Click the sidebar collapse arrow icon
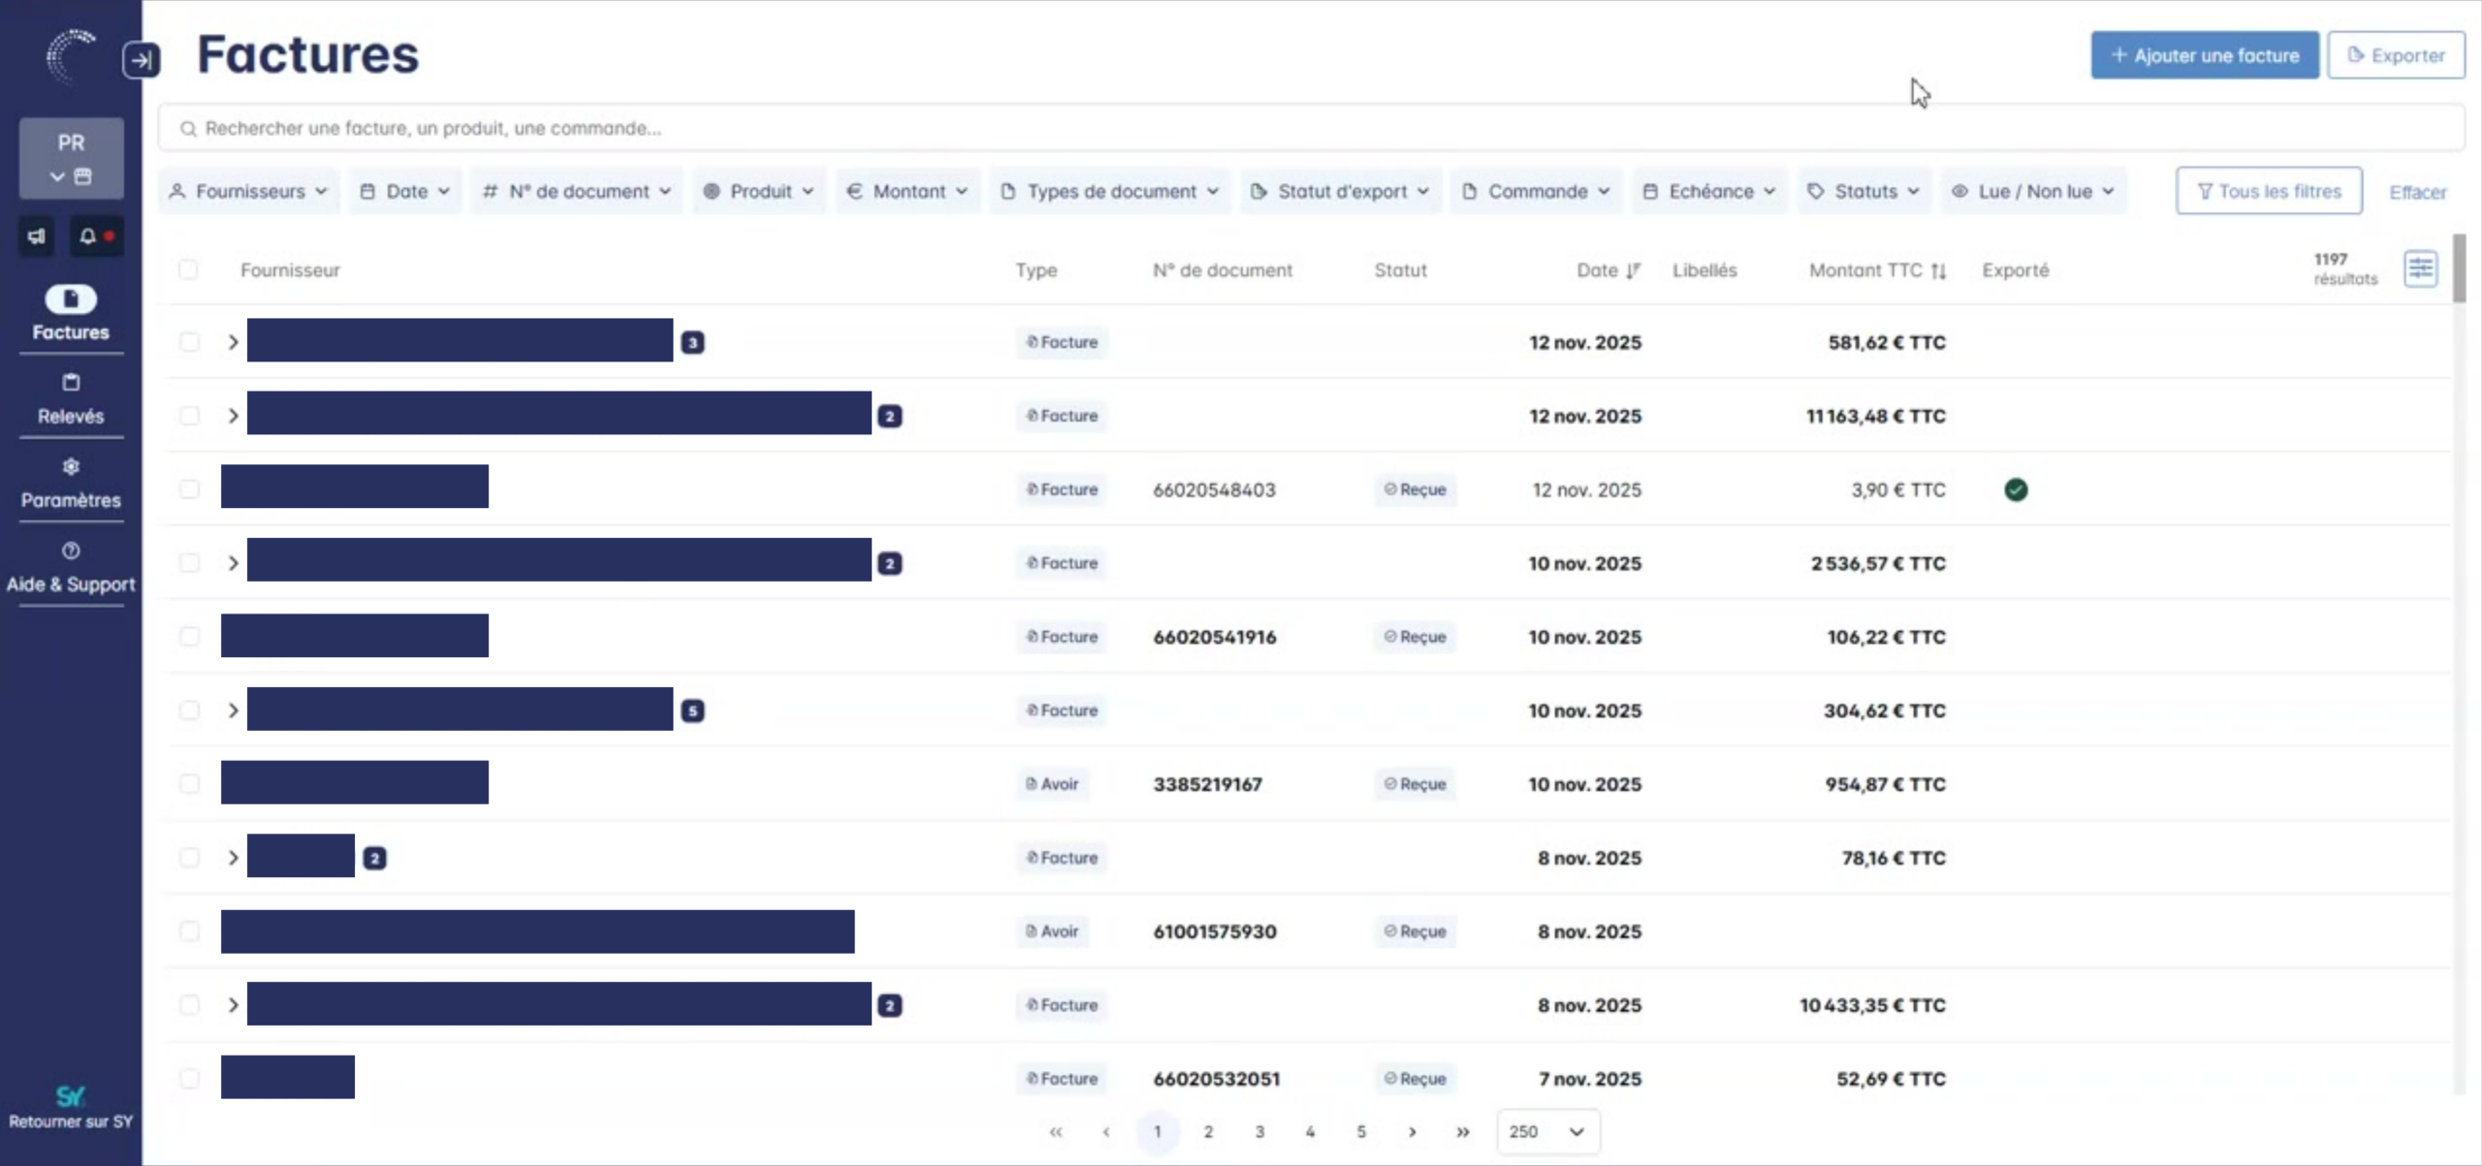The image size is (2482, 1166). click(x=142, y=60)
